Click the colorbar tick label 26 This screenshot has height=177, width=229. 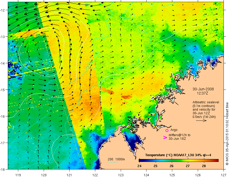[171, 166]
